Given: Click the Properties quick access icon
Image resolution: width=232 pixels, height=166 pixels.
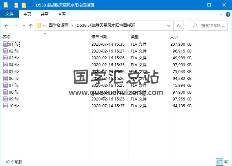Looking at the screenshot, I should tap(16, 5).
